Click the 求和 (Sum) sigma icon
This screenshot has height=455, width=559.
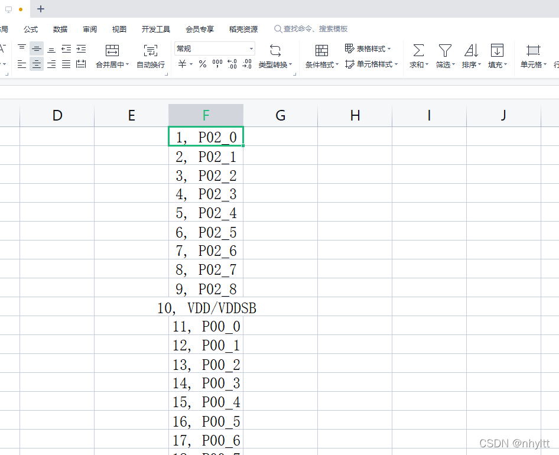(x=418, y=50)
